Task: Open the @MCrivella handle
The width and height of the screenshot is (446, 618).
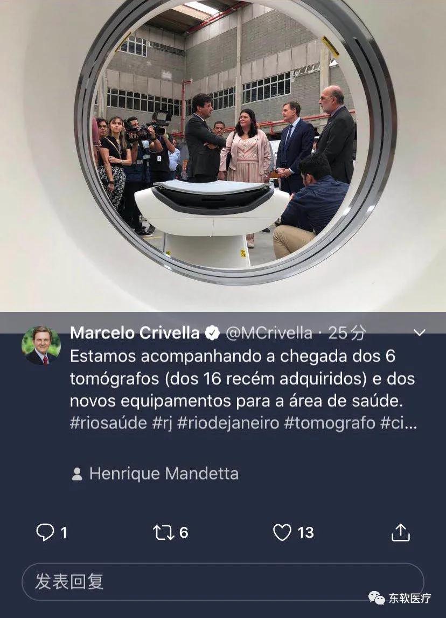Action: [269, 333]
